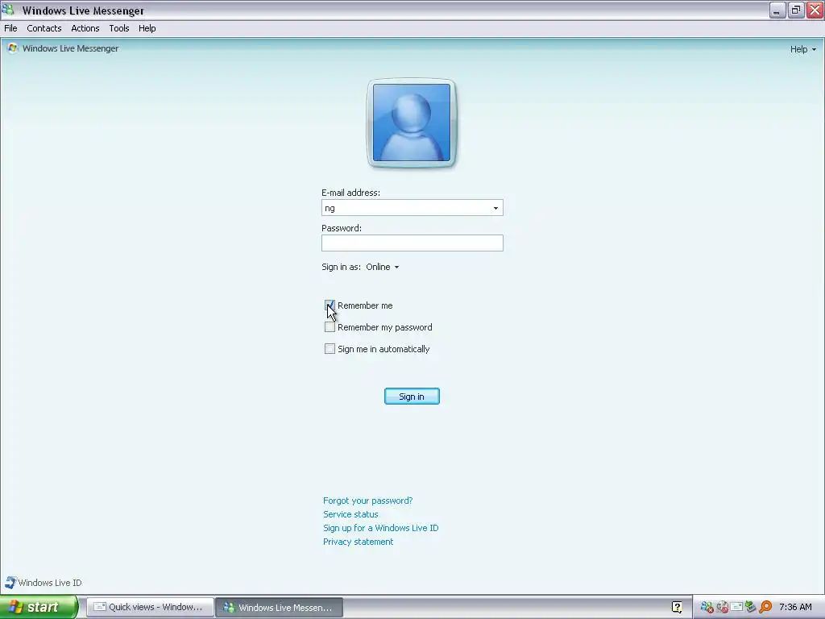The image size is (825, 619).
Task: Click the user display picture avatar
Action: pos(412,123)
